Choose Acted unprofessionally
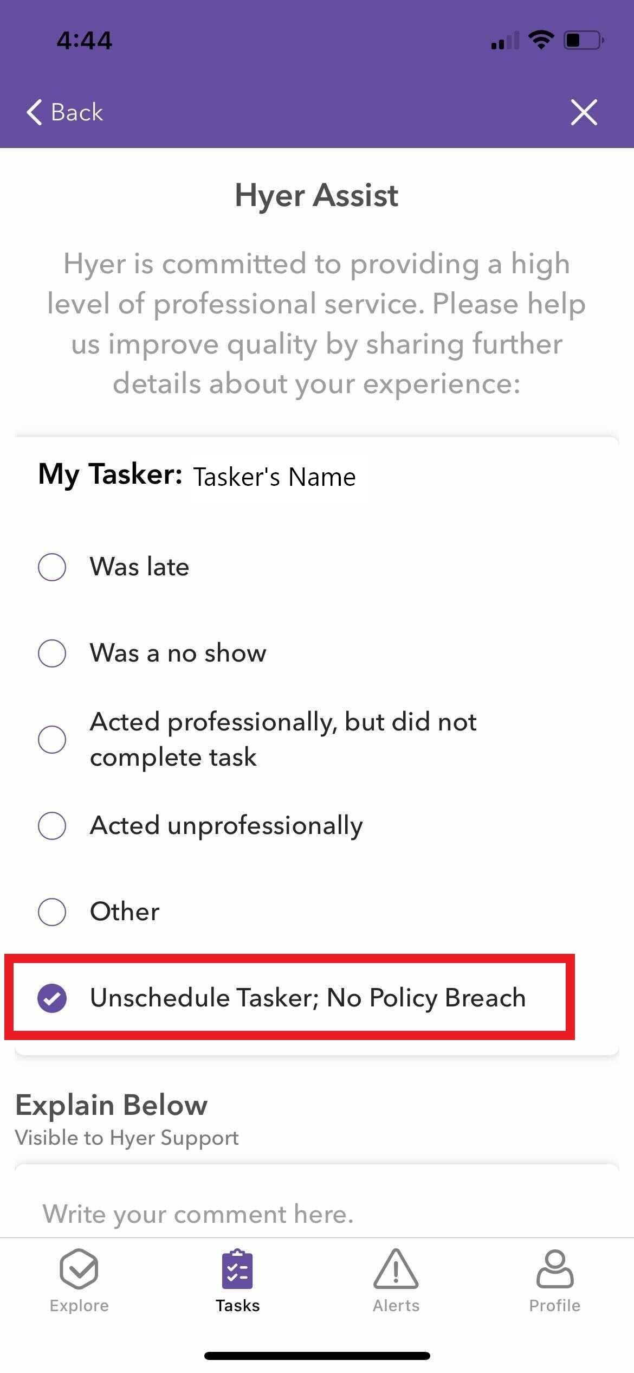 [x=52, y=825]
